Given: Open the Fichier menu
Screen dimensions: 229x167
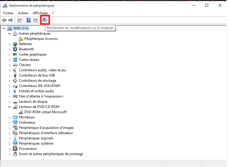Looking at the screenshot, I should click(8, 13).
